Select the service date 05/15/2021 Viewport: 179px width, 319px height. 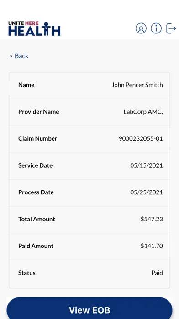[147, 165]
